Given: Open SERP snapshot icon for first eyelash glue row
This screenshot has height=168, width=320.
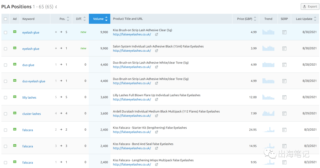Looking at the screenshot, I should point(284,32).
